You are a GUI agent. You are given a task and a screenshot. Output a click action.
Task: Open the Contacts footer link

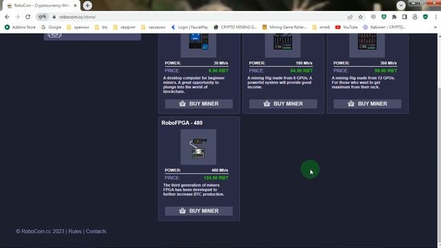[x=96, y=231]
